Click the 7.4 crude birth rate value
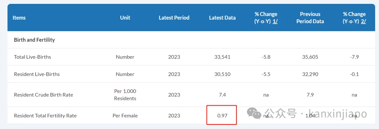 click(x=222, y=95)
